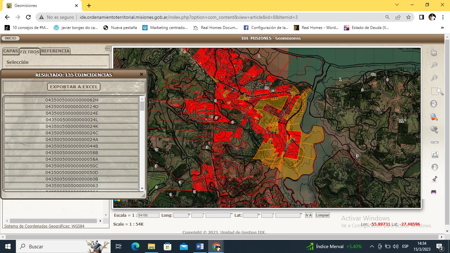Select result 043500500000000024A
Image resolution: width=450 pixels, height=253 pixels.
click(71, 139)
